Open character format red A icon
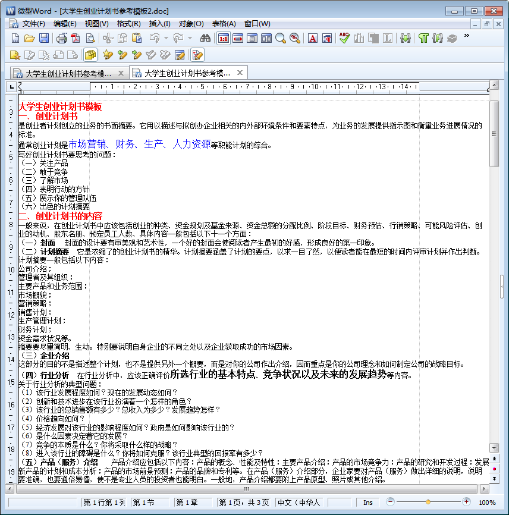This screenshot has height=515, width=509. coord(313,39)
